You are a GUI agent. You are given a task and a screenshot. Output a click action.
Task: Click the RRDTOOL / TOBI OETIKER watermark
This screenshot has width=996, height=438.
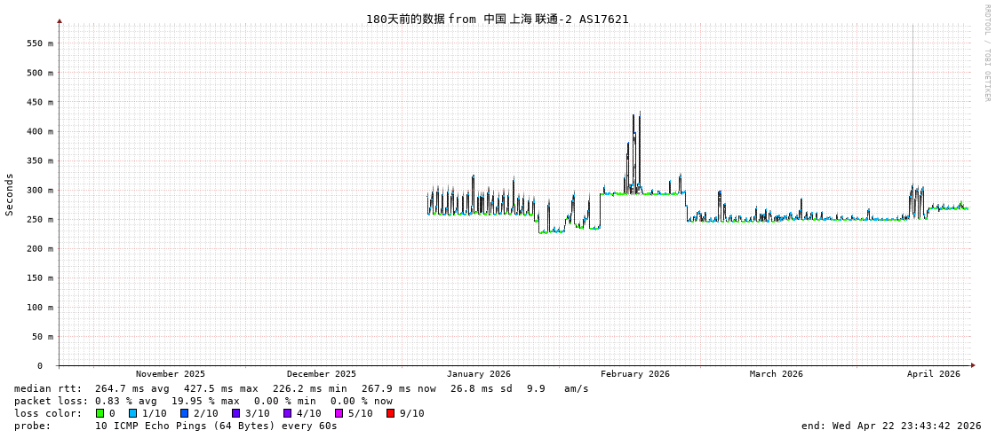pyautogui.click(x=986, y=53)
